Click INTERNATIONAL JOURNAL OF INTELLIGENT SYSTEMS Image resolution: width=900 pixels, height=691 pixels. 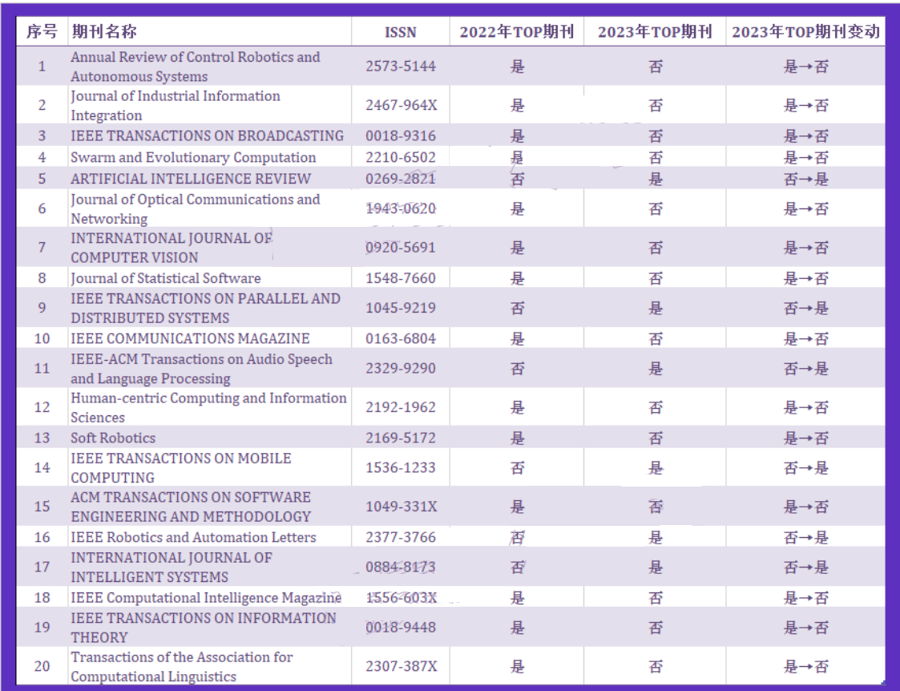tap(172, 567)
